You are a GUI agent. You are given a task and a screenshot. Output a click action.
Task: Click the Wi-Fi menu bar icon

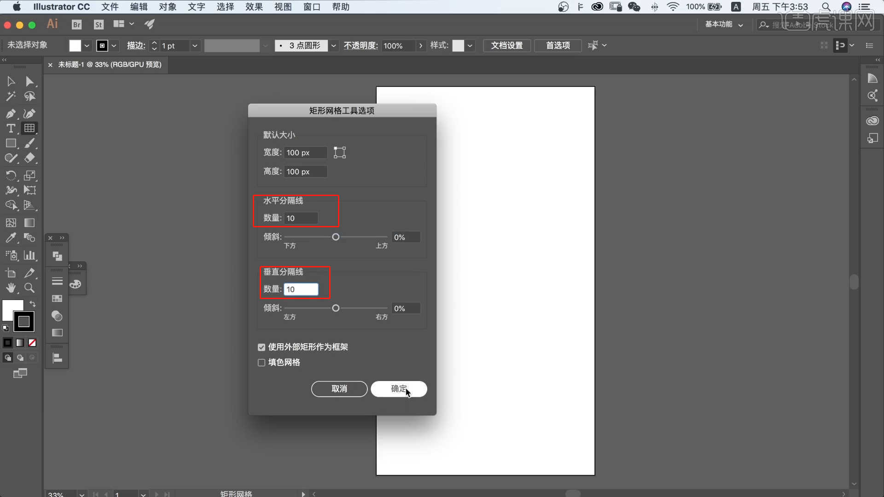click(x=673, y=7)
